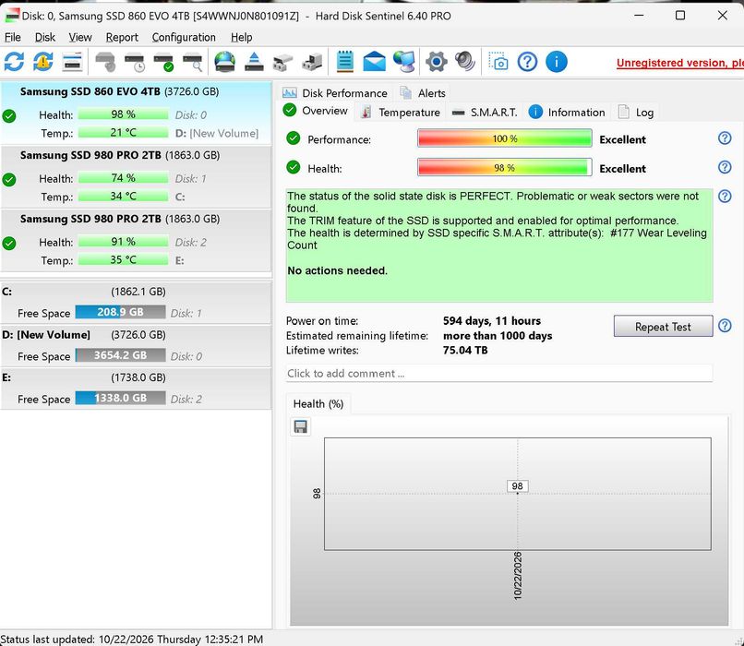Open the disk panel layout toolbar icon

[73, 62]
